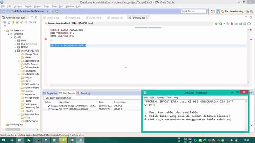Close the Script23.sql tab with its X
Viewport: 255px width, 143px height.
147,17
